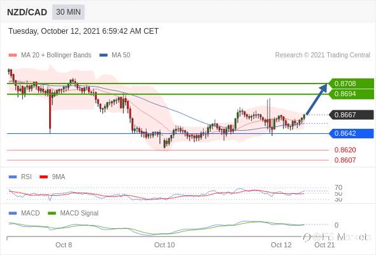Click the RSI 70 level value
This screenshot has height=255, width=376.
338,187
